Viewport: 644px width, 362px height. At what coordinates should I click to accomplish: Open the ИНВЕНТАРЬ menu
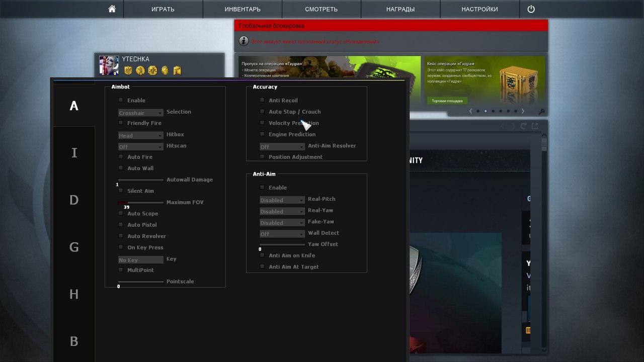[242, 9]
